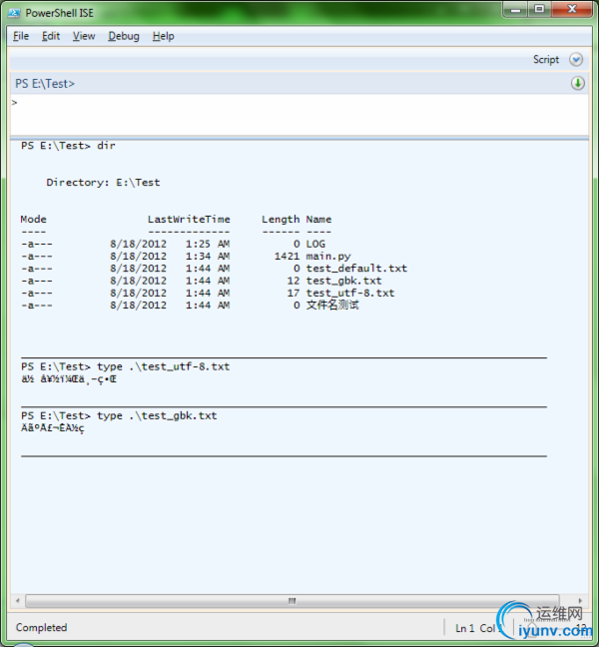
Task: Click the LOG file name
Action: pyautogui.click(x=315, y=244)
